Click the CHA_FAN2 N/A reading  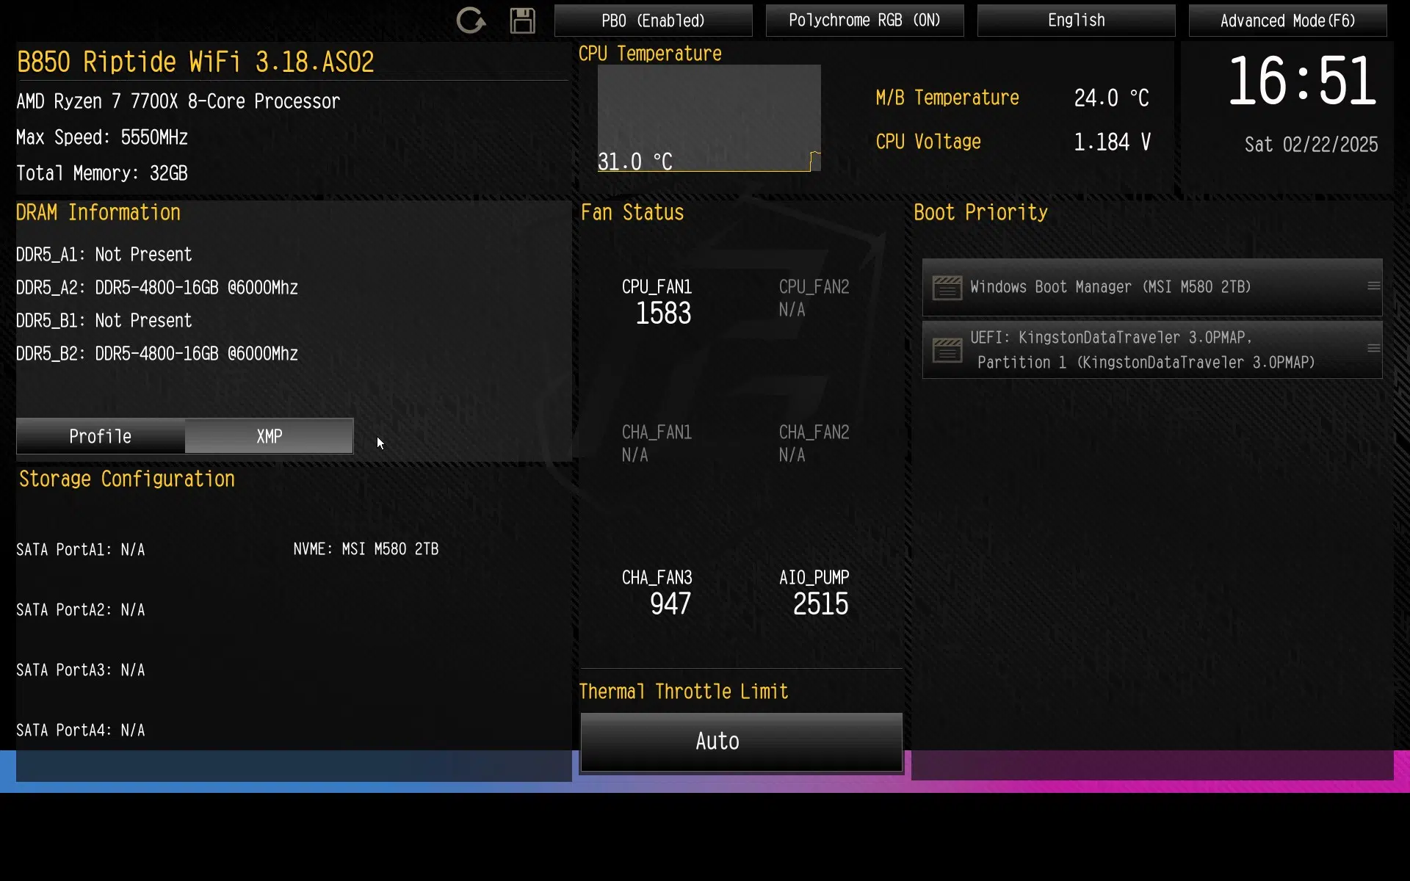(x=792, y=455)
